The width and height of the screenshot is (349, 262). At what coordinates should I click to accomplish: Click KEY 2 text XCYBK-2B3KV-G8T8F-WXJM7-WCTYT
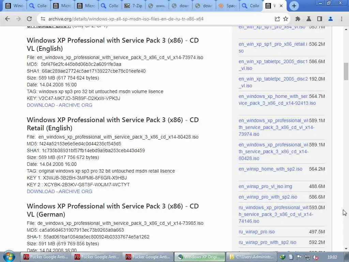87,185
